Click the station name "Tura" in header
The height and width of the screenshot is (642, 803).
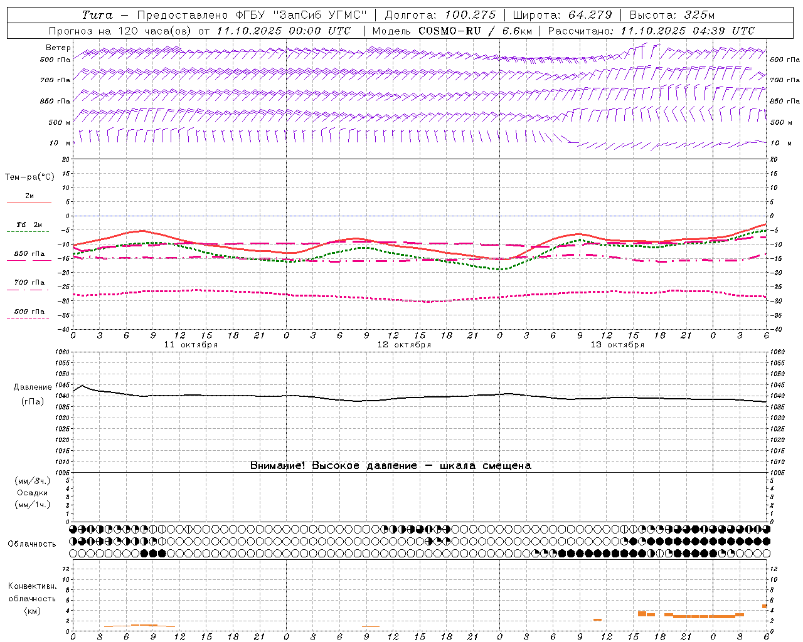97,15
